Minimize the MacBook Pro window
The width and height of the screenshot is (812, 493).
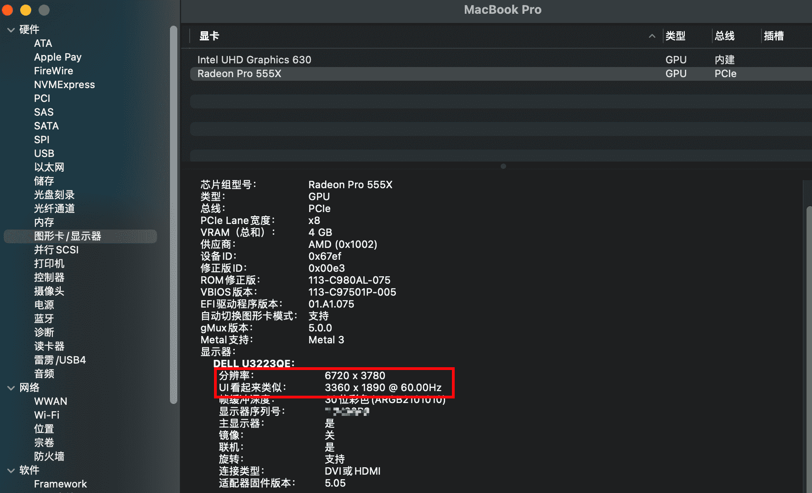26,10
